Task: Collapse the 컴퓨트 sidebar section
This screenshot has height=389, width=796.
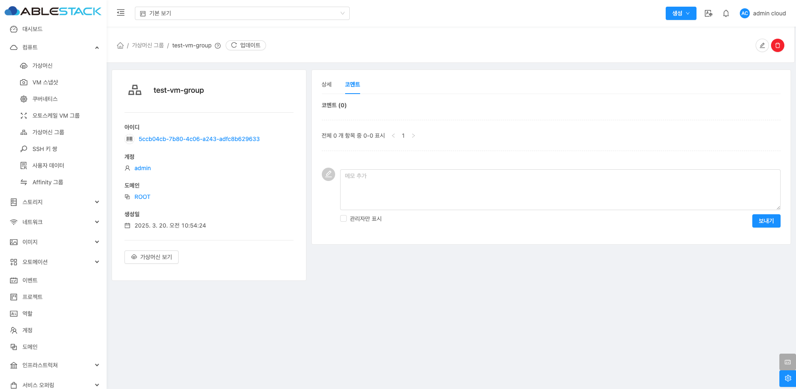Action: (53, 47)
